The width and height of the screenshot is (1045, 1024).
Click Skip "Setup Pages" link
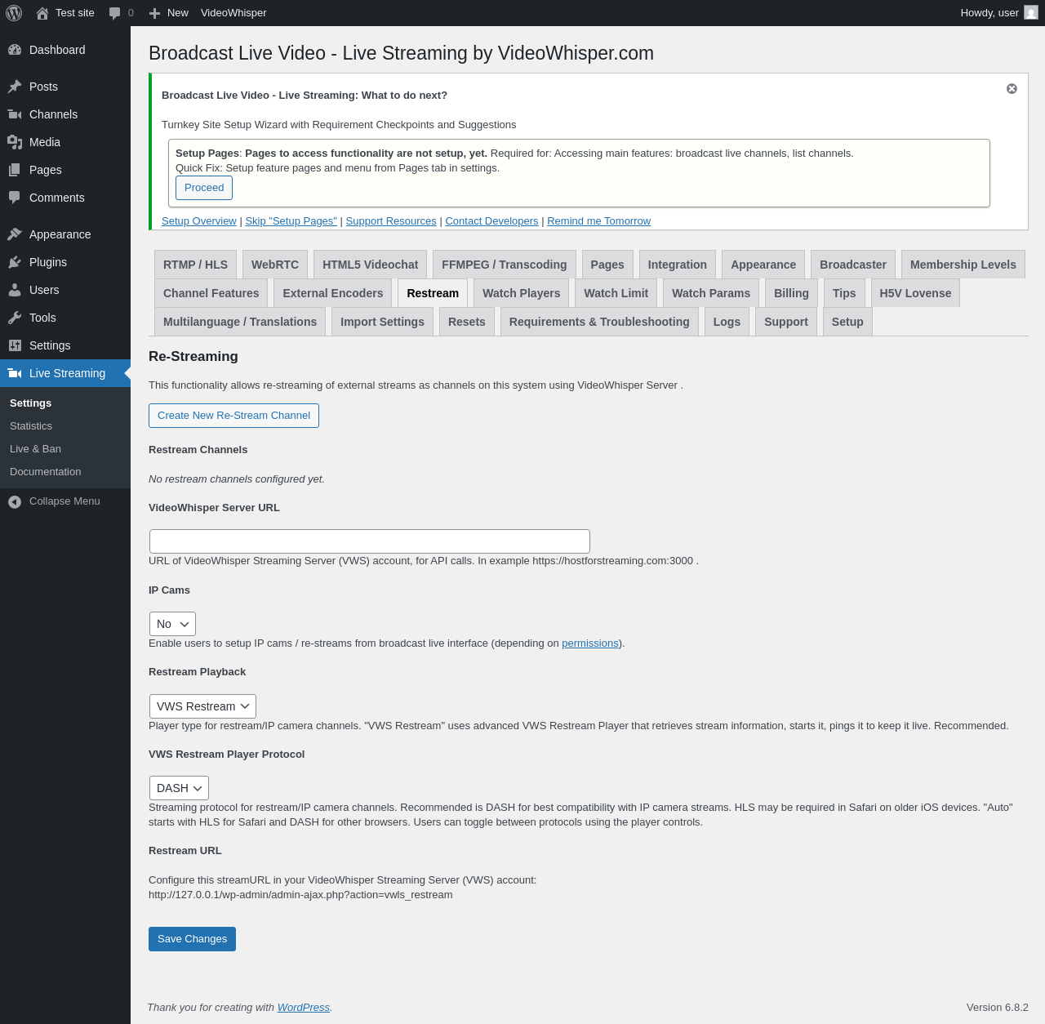(291, 221)
